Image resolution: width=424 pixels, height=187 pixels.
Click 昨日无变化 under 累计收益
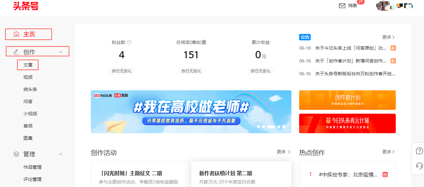click(x=261, y=71)
